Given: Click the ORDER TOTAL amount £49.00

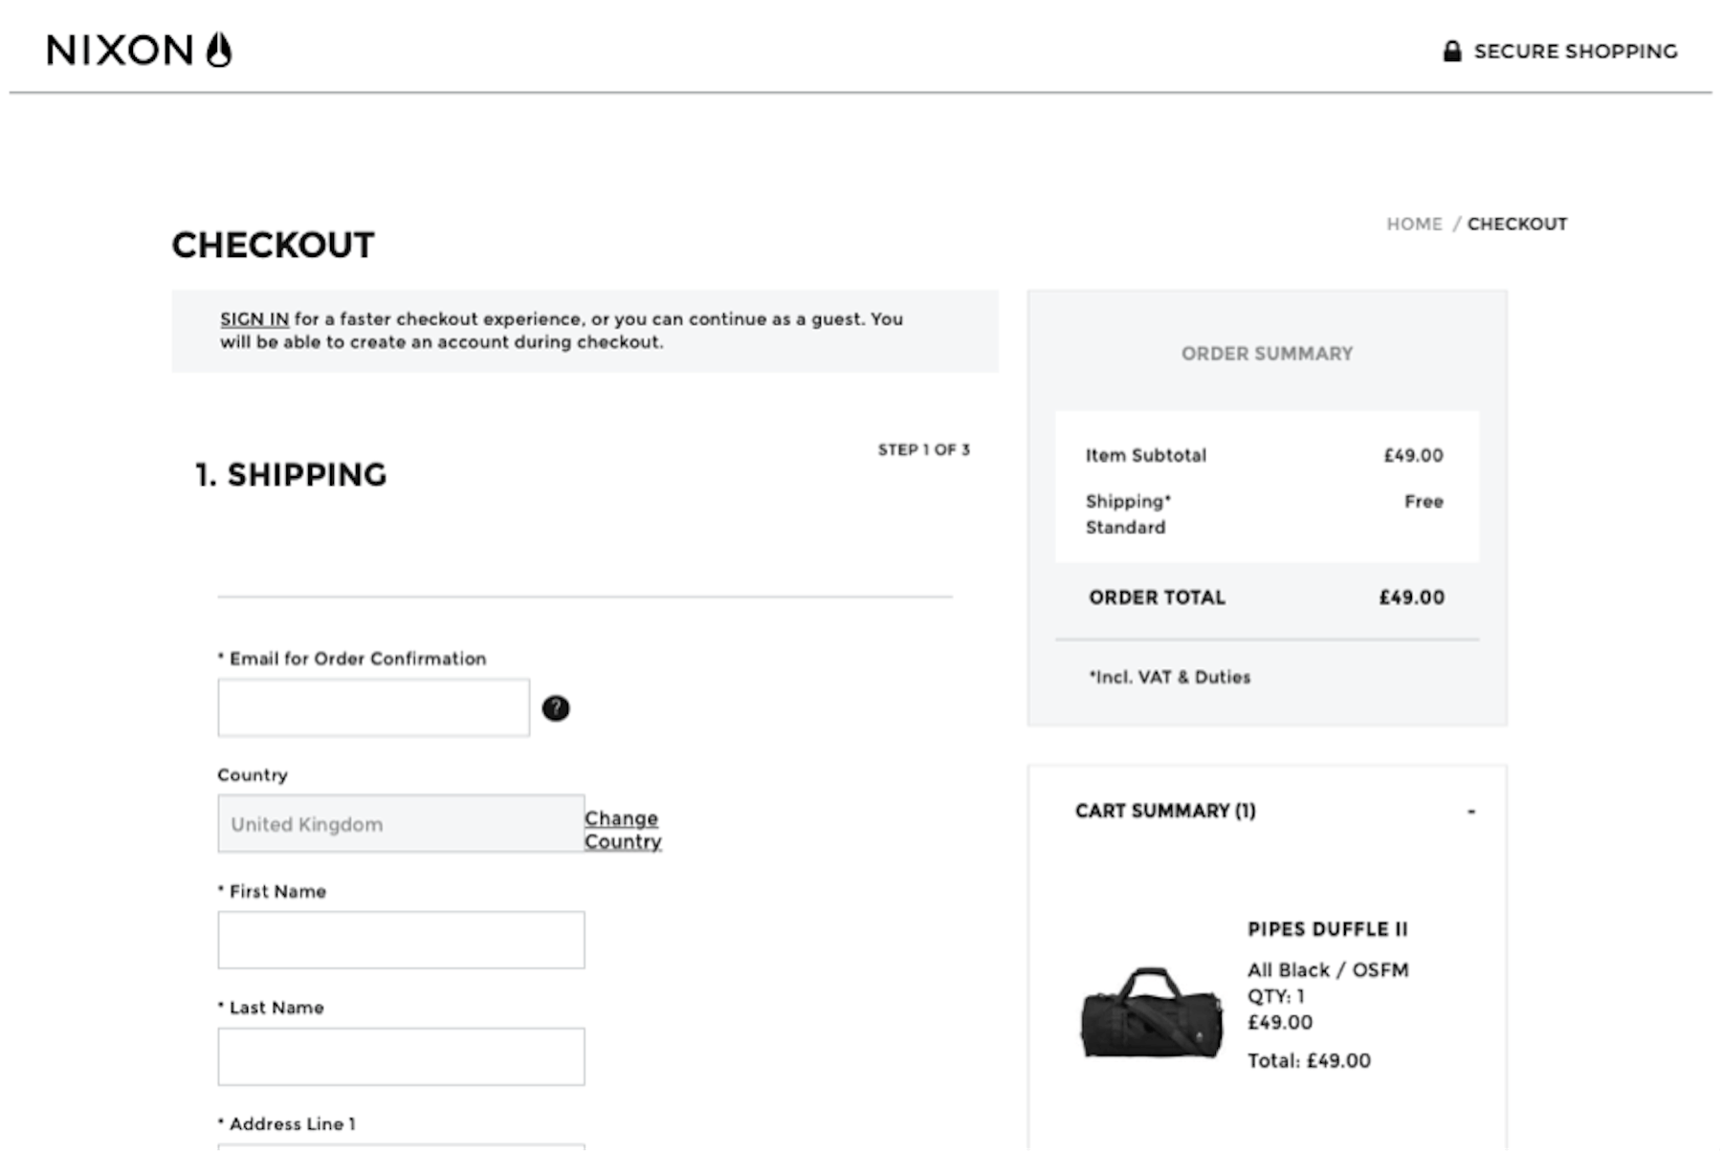Looking at the screenshot, I should pyautogui.click(x=1412, y=598).
